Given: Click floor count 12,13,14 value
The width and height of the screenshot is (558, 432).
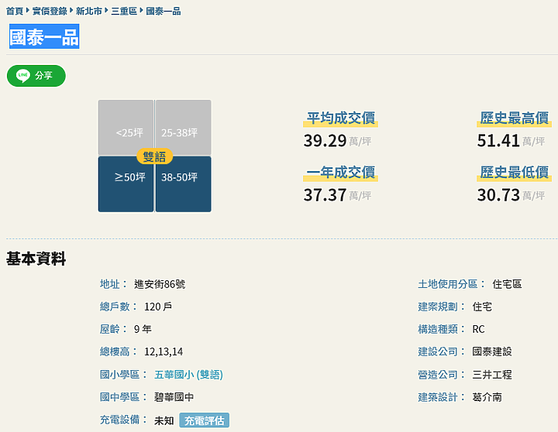Looking at the screenshot, I should click(x=164, y=351).
